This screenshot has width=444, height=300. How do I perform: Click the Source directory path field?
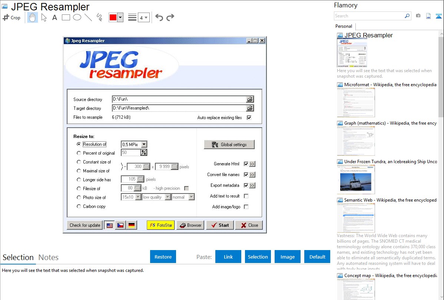(179, 99)
